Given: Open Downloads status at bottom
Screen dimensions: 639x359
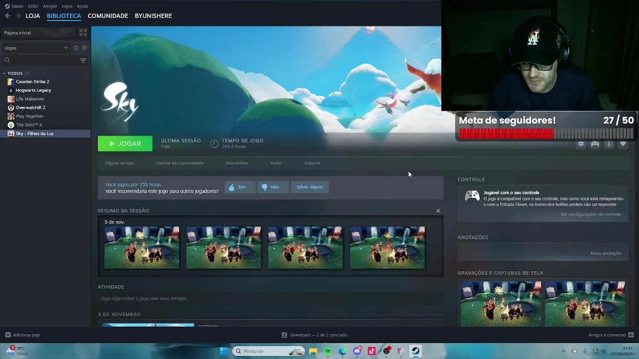Looking at the screenshot, I should [x=315, y=335].
